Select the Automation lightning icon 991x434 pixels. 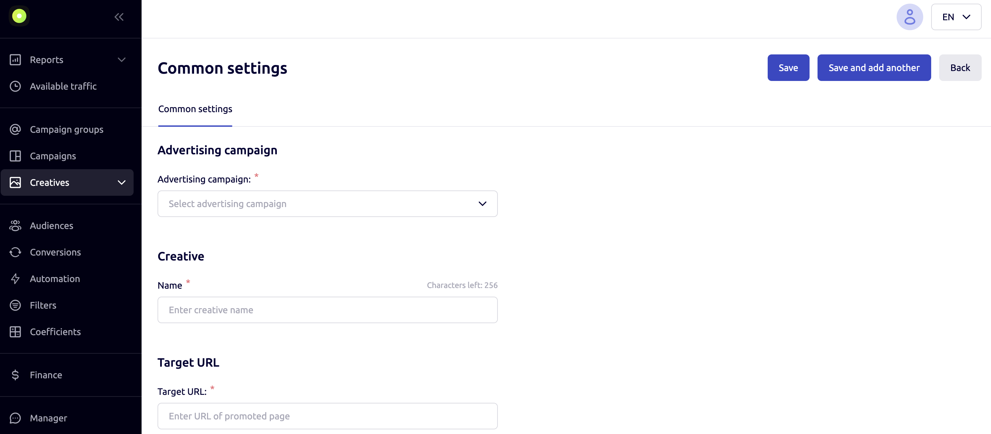click(x=15, y=278)
